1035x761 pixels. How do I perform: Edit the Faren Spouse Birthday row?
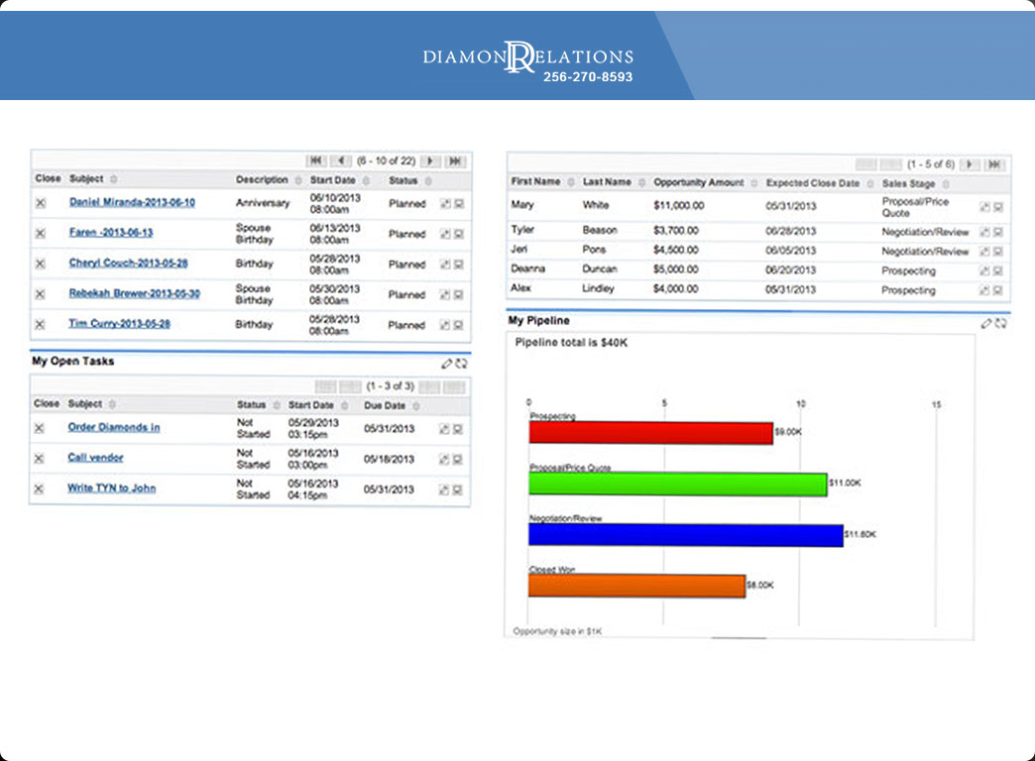pyautogui.click(x=445, y=234)
